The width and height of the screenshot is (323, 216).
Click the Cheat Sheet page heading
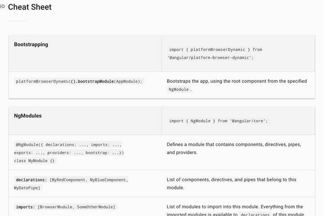30,7
